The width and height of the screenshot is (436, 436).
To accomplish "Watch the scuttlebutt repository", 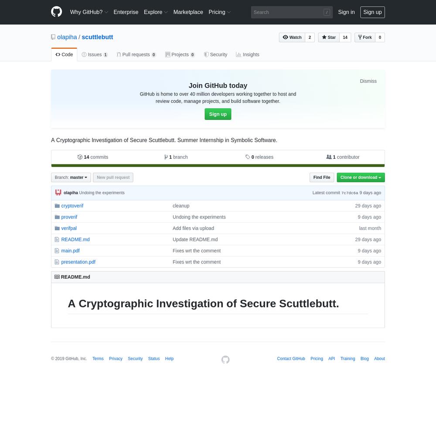I will click(292, 37).
